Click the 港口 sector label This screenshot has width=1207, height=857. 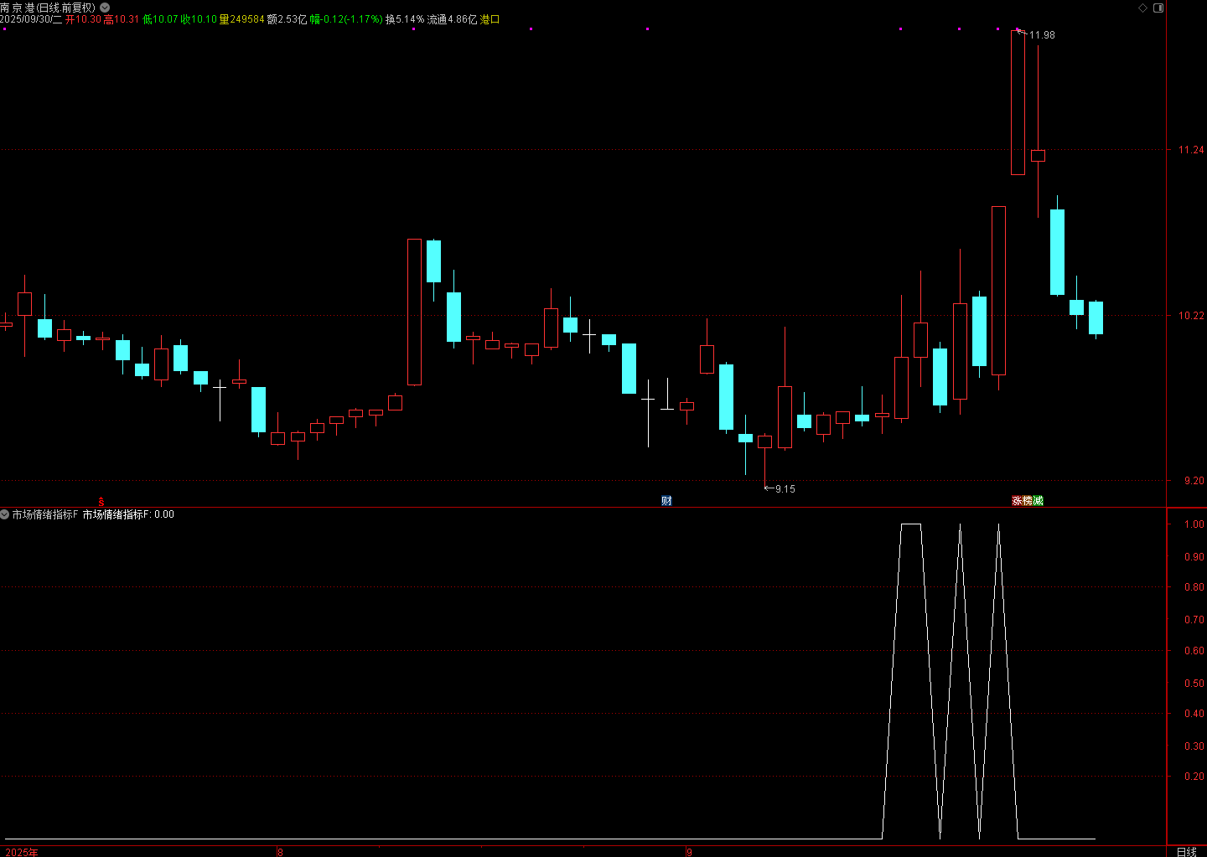pos(490,19)
